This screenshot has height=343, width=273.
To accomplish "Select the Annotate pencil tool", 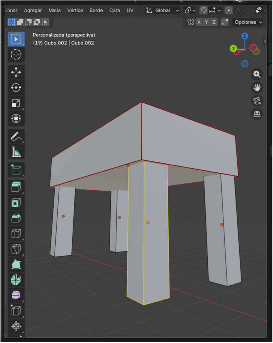I will pos(16,137).
